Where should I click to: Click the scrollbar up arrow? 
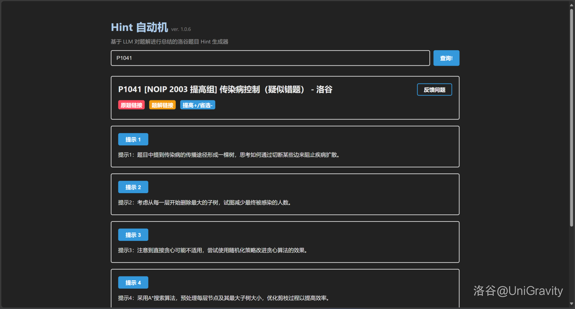571,5
